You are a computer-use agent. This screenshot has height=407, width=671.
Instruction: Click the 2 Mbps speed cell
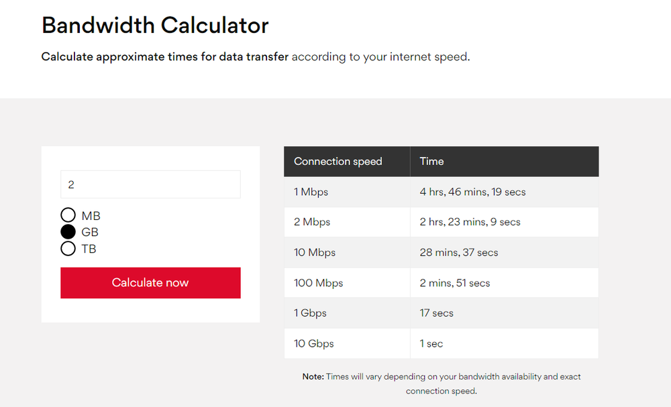click(312, 222)
